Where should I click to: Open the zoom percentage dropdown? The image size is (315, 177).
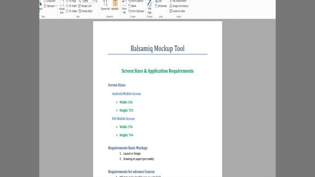(93, 1)
